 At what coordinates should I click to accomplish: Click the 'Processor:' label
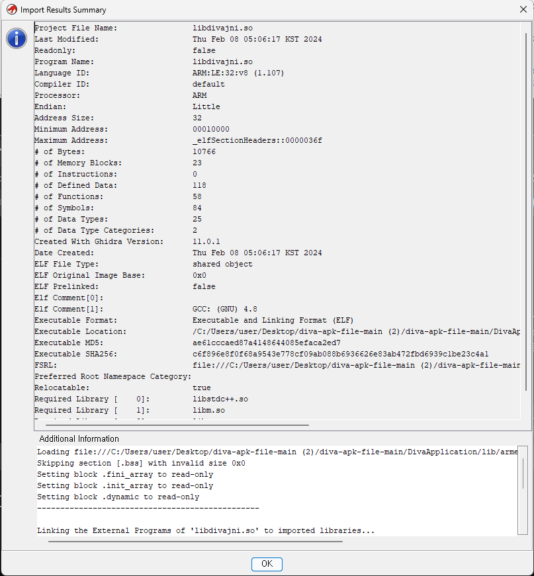(x=58, y=95)
